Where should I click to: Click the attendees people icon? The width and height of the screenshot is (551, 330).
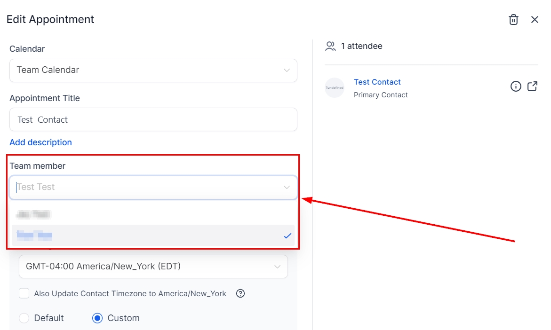pos(330,46)
